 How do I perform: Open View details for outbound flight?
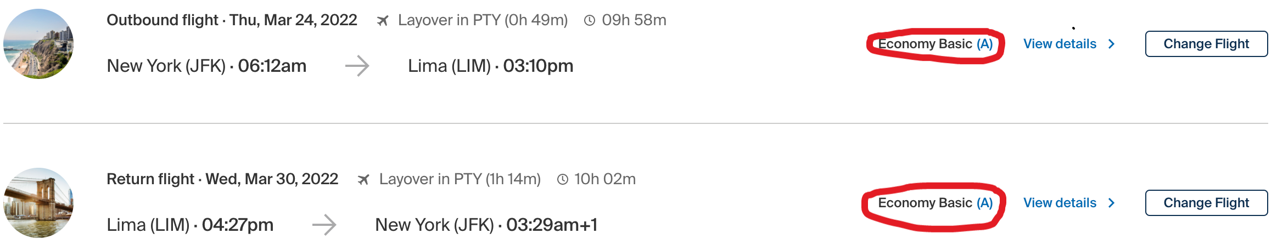1060,44
